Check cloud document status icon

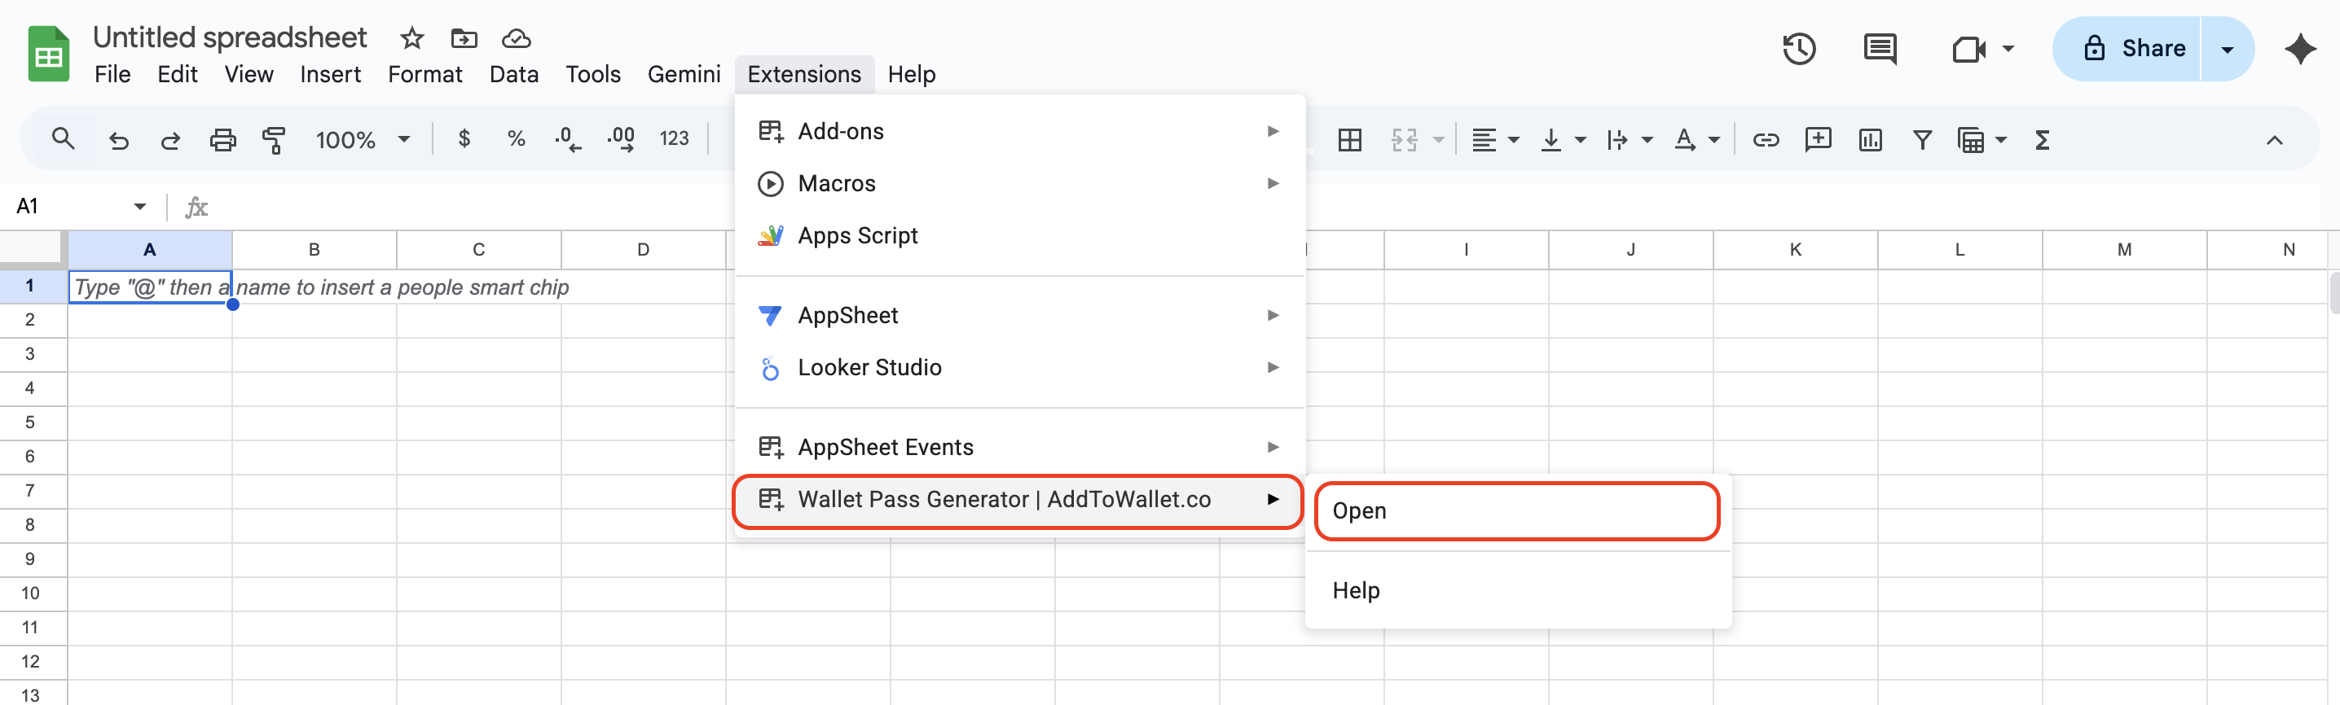[x=516, y=38]
